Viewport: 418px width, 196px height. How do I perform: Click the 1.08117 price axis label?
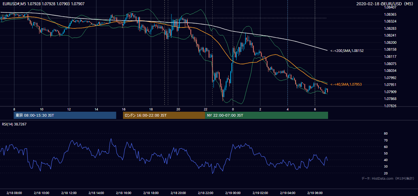coord(390,57)
